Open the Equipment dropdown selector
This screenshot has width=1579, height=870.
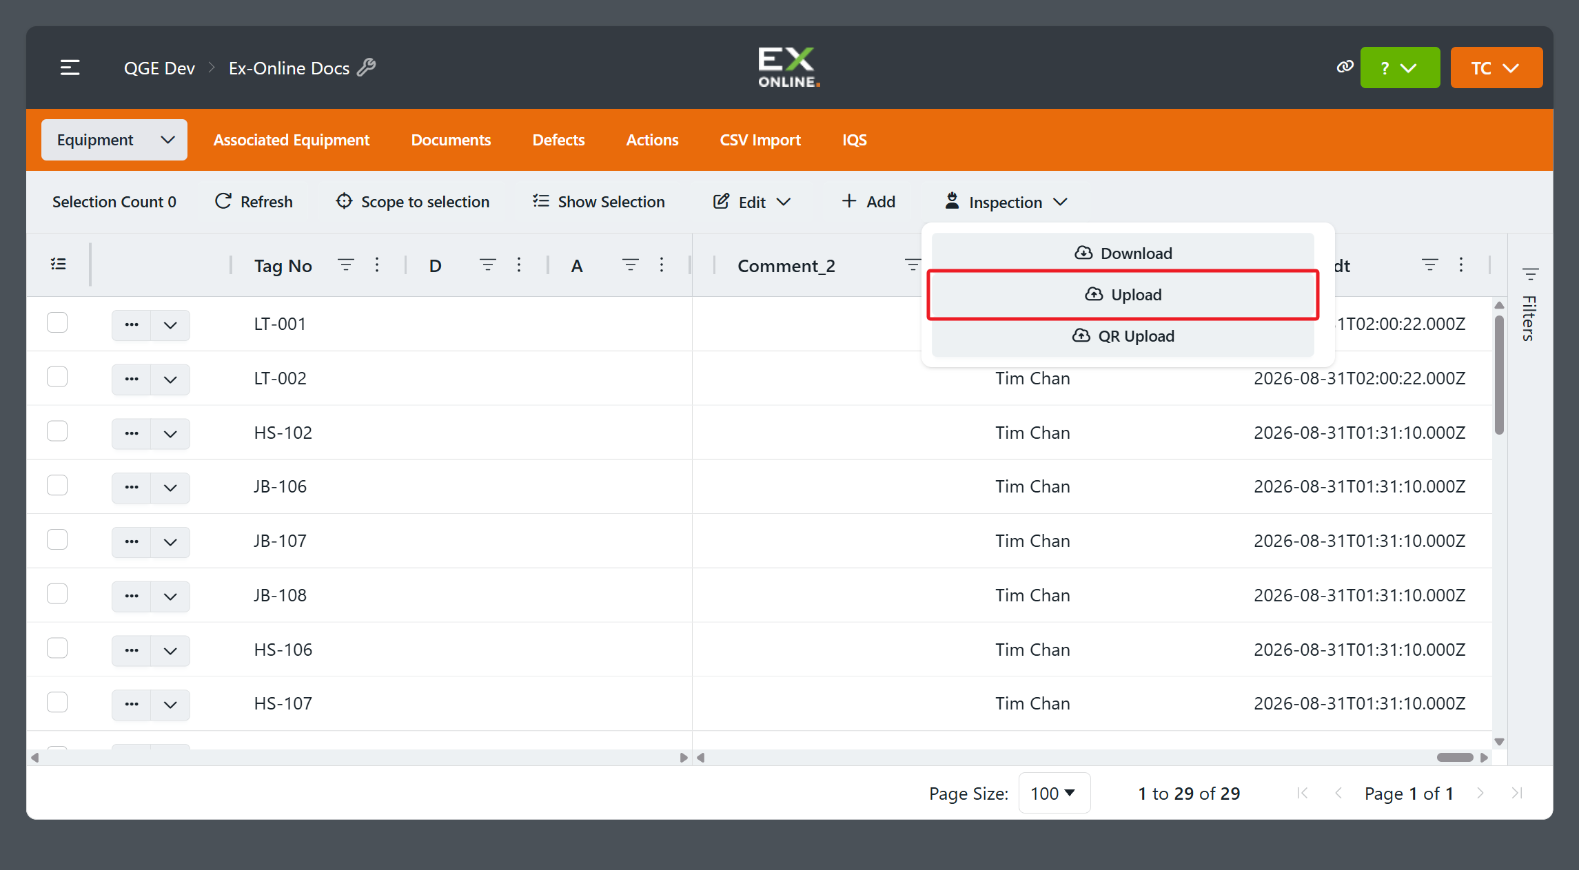coord(114,140)
